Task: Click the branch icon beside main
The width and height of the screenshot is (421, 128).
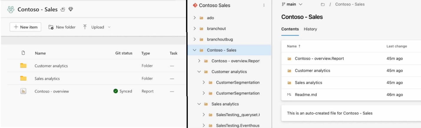Action: (284, 4)
